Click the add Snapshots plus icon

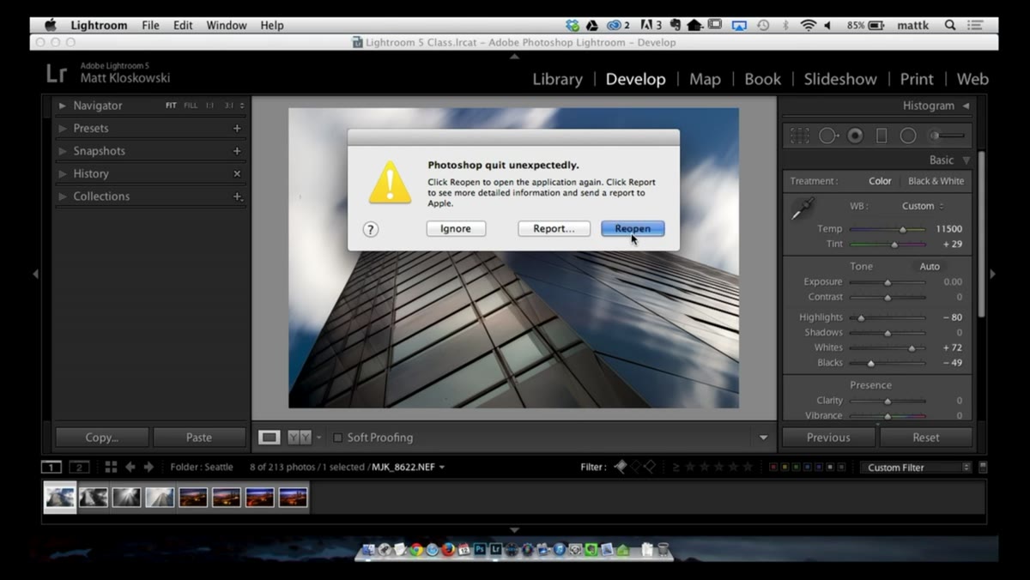click(x=237, y=151)
